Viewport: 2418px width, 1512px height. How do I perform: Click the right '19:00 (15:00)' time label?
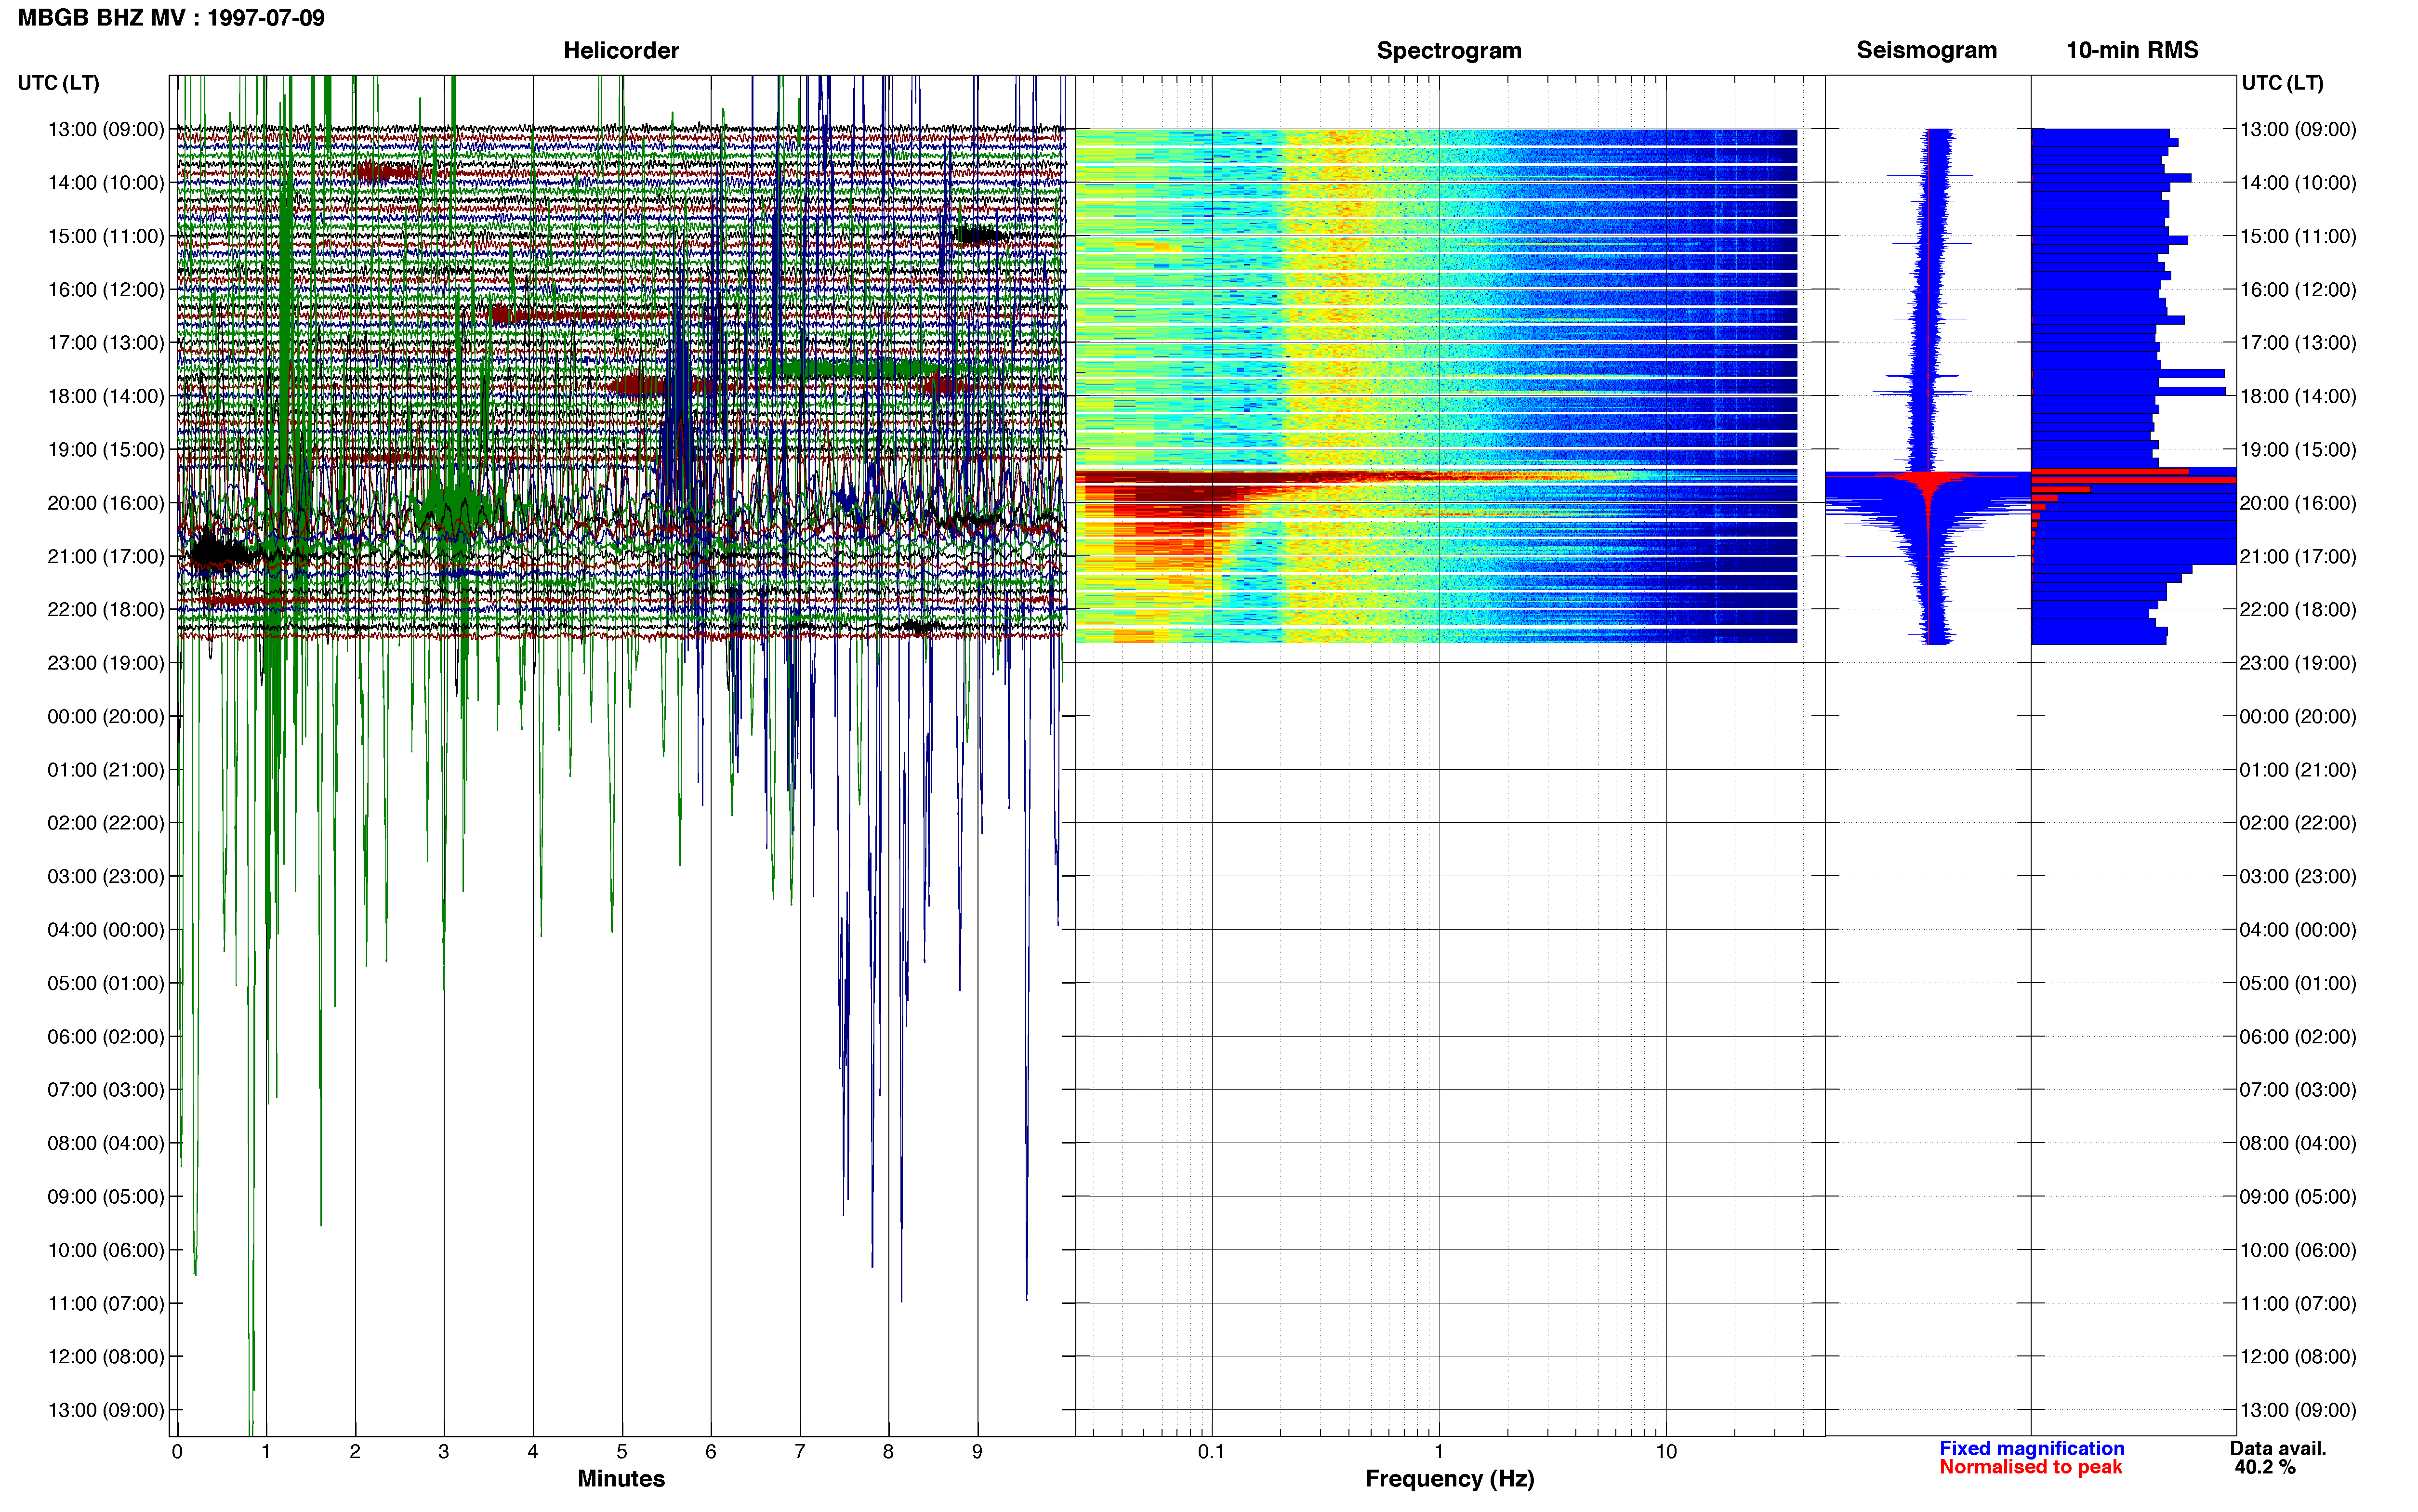click(x=2298, y=450)
